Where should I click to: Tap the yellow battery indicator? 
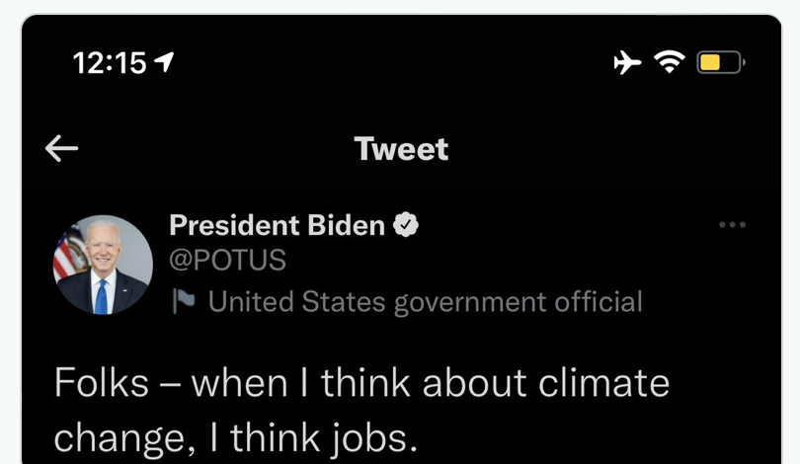(719, 63)
